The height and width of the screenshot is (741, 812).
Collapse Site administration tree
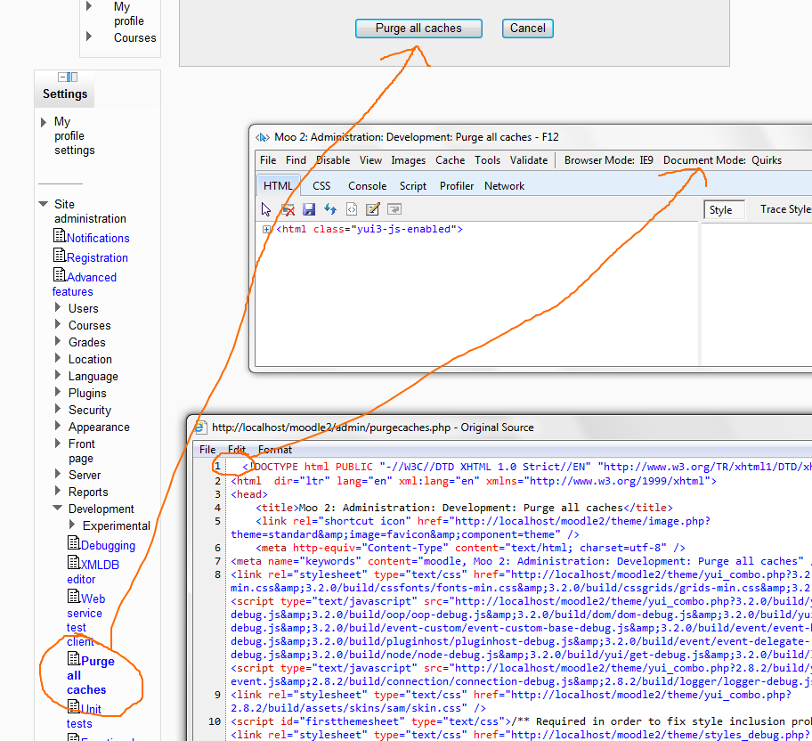coord(44,204)
